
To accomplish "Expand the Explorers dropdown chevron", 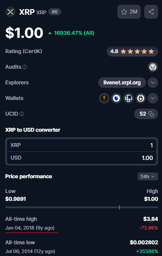I will pyautogui.click(x=153, y=83).
